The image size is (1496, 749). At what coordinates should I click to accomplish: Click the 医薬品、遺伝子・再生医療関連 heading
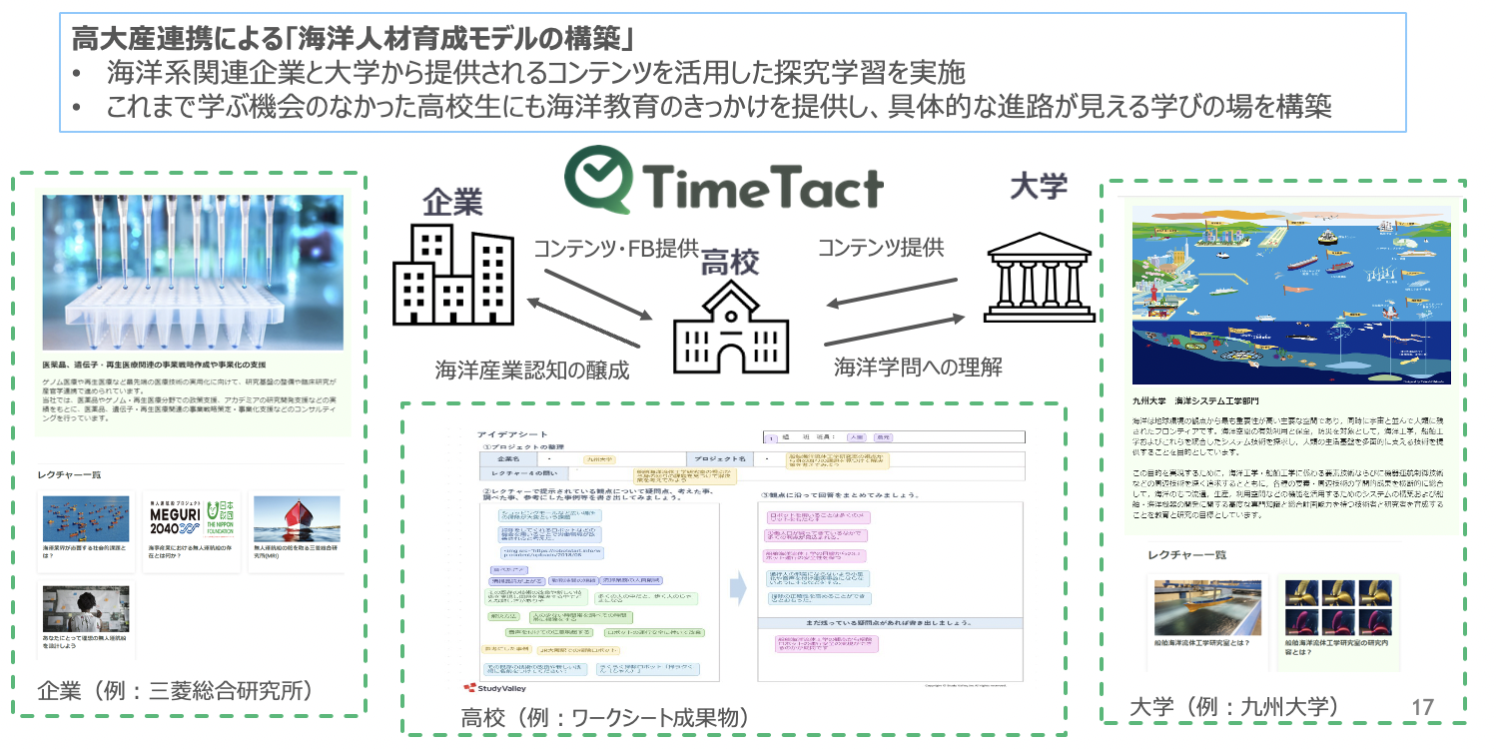pyautogui.click(x=152, y=365)
